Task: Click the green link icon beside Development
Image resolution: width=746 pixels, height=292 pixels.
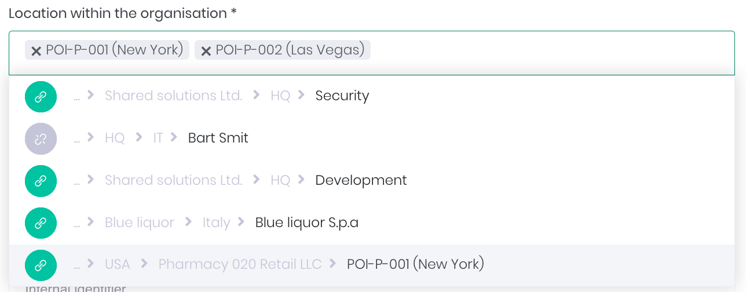Action: 41,181
